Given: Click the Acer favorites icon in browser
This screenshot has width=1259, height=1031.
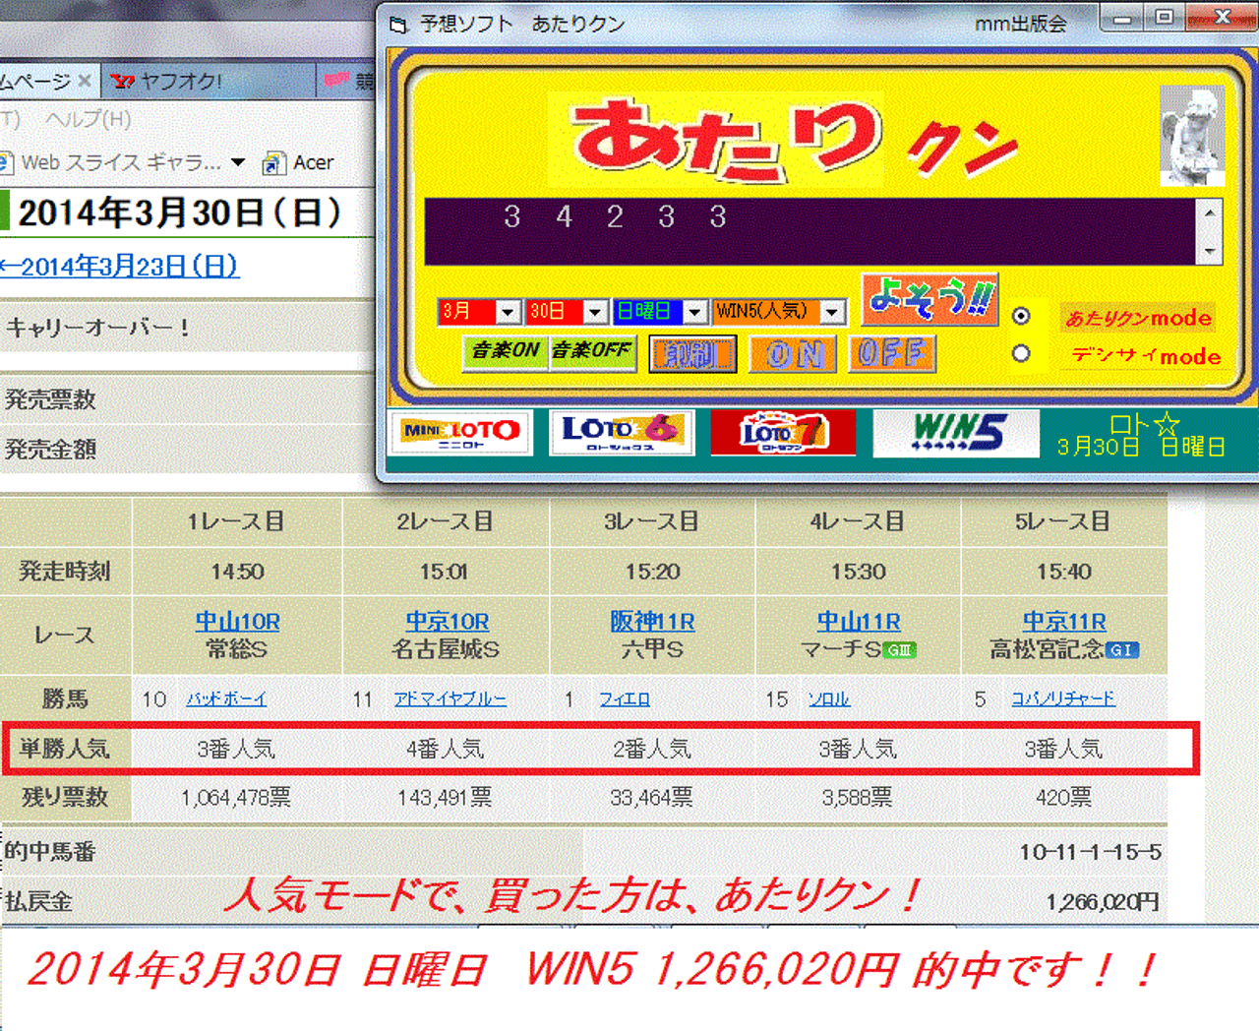Looking at the screenshot, I should pos(273,163).
